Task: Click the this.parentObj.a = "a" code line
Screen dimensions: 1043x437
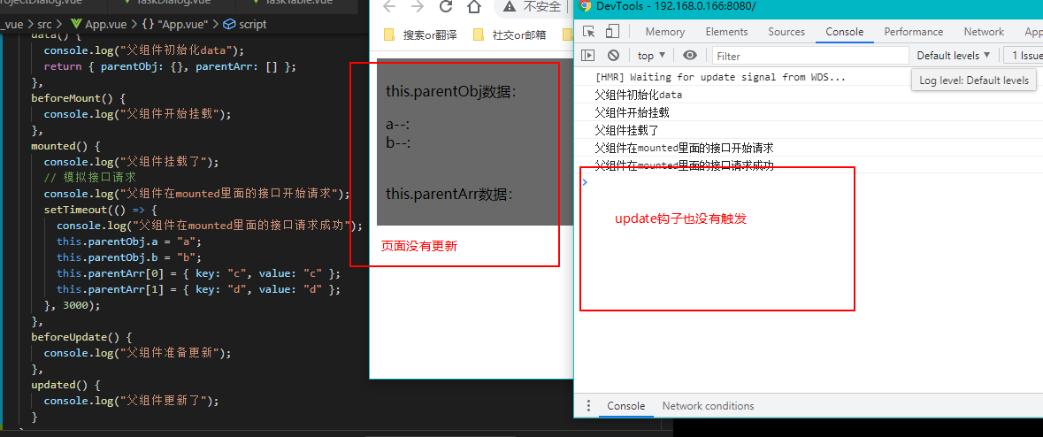Action: tap(128, 241)
